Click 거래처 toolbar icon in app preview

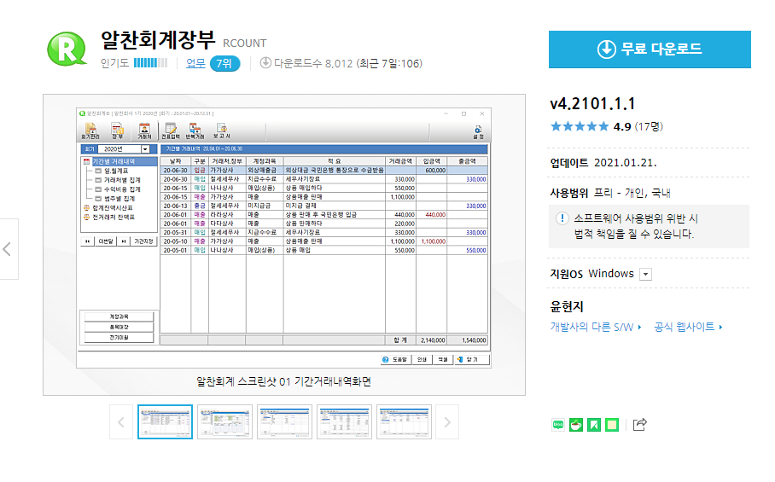(144, 131)
